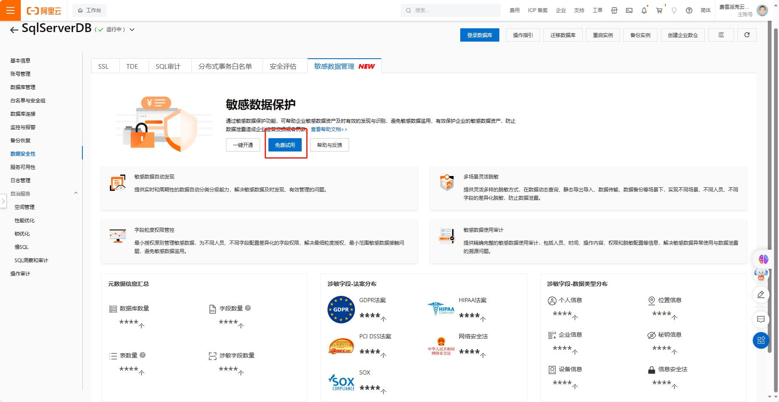
Task: Click the 备份实例 button
Action: pyautogui.click(x=640, y=35)
